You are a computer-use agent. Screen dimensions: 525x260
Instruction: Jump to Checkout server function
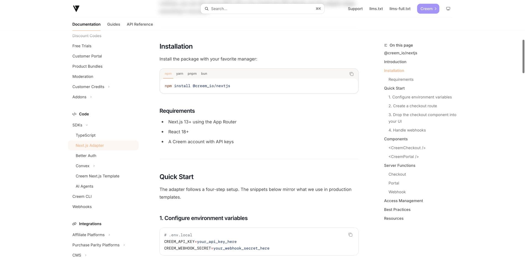pos(397,174)
